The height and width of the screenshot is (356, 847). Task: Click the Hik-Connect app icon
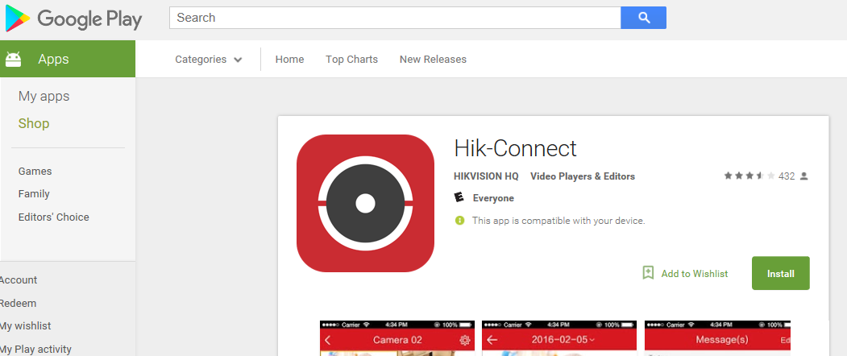coord(365,203)
